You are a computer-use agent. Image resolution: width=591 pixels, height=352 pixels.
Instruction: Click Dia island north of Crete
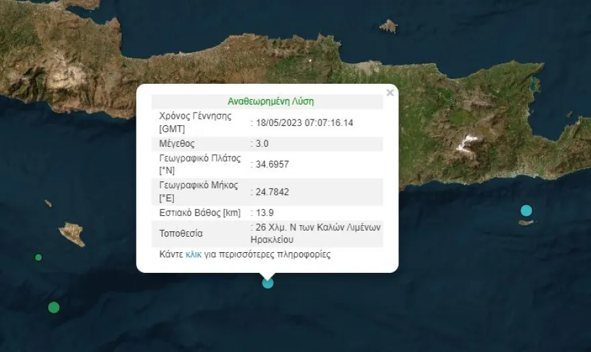click(388, 26)
